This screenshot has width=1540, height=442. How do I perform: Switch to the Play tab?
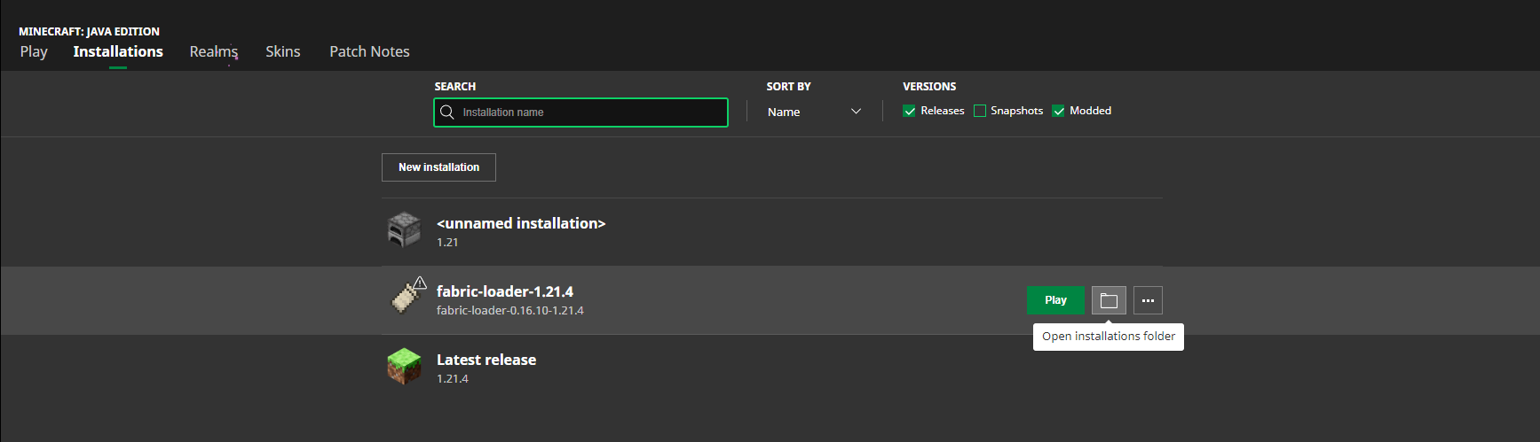tap(34, 51)
